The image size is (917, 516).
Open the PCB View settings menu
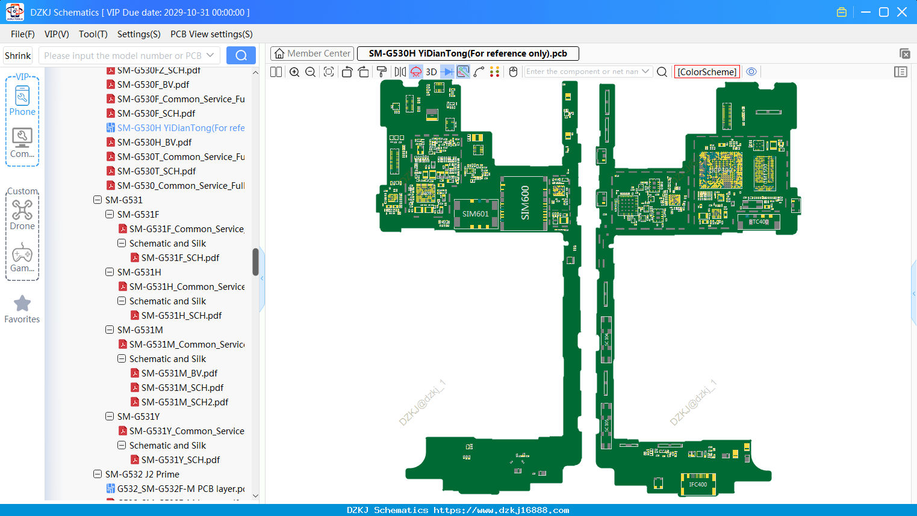211,34
